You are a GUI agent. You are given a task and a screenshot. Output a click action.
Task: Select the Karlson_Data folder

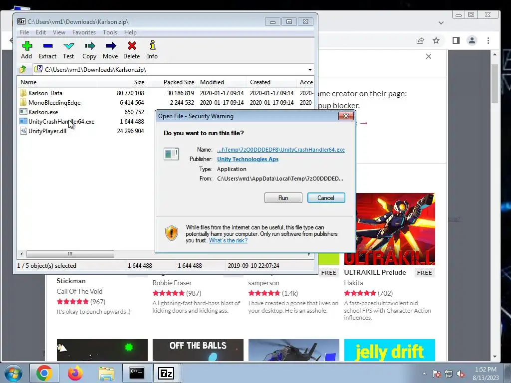45,93
